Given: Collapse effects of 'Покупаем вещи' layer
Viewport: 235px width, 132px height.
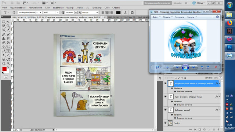Looking at the screenshot, I should (x=220, y=84).
